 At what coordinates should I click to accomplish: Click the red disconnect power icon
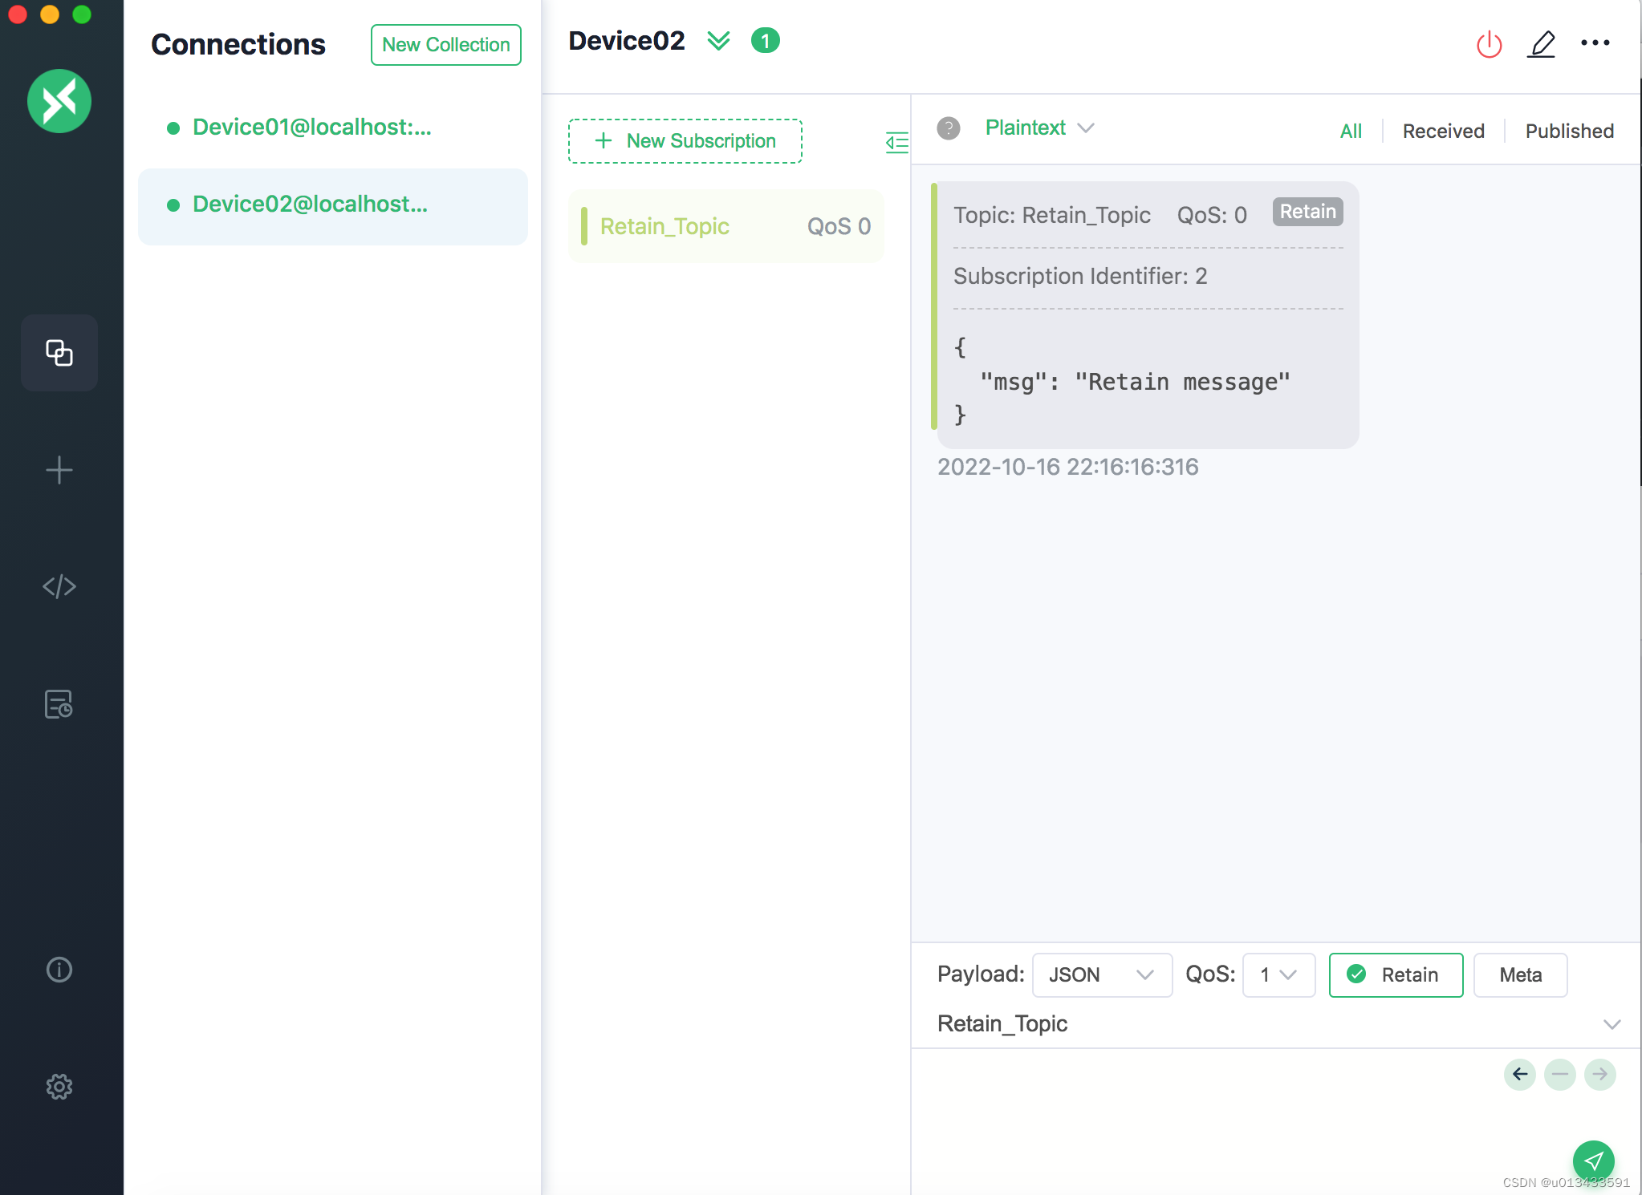(1489, 44)
